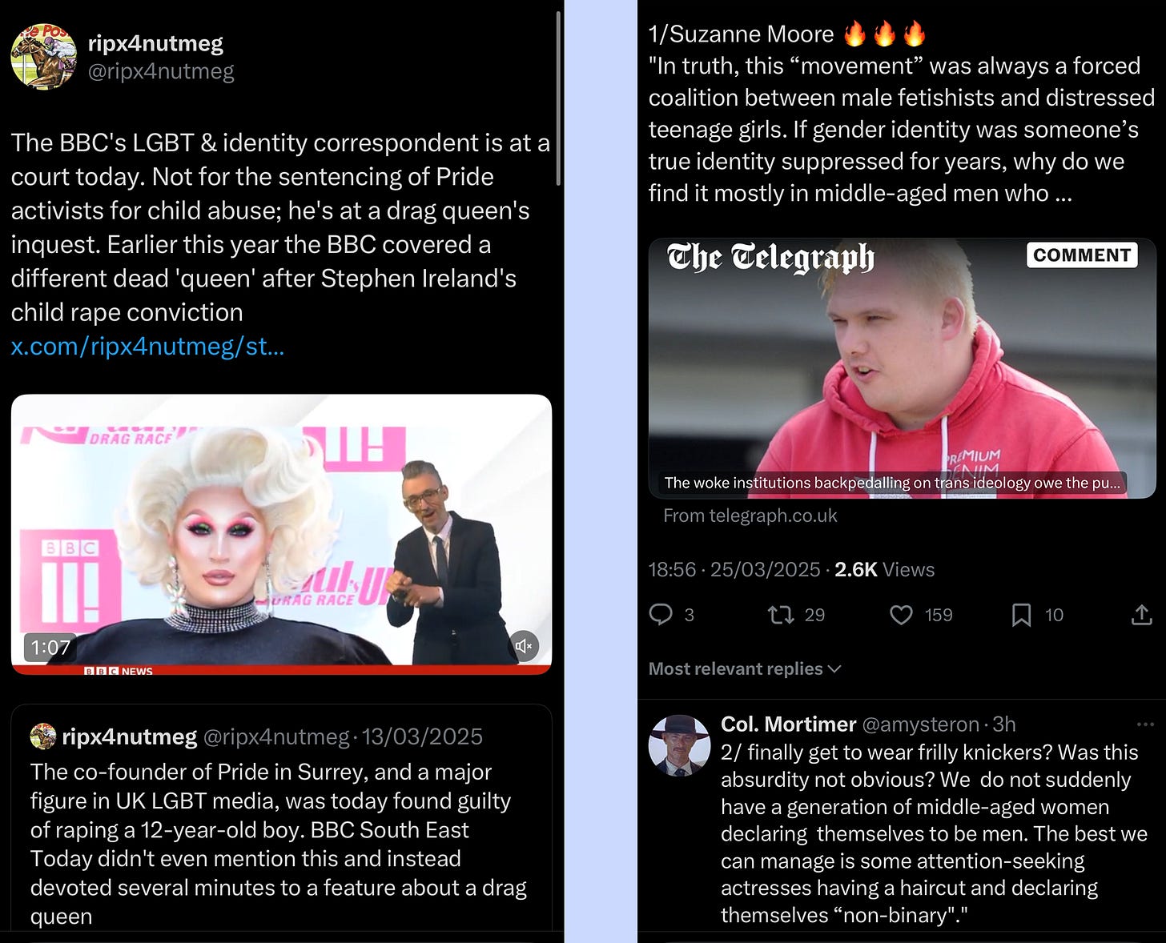Unmute the BBC drag race video

coord(524,646)
